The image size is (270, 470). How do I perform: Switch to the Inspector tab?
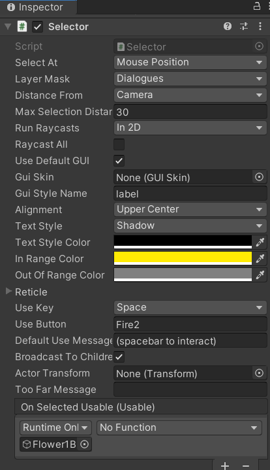35,7
